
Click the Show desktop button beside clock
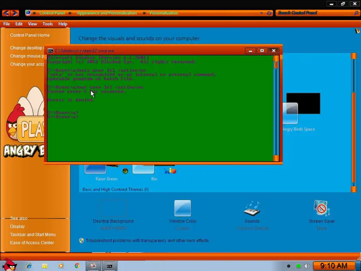[358, 266]
